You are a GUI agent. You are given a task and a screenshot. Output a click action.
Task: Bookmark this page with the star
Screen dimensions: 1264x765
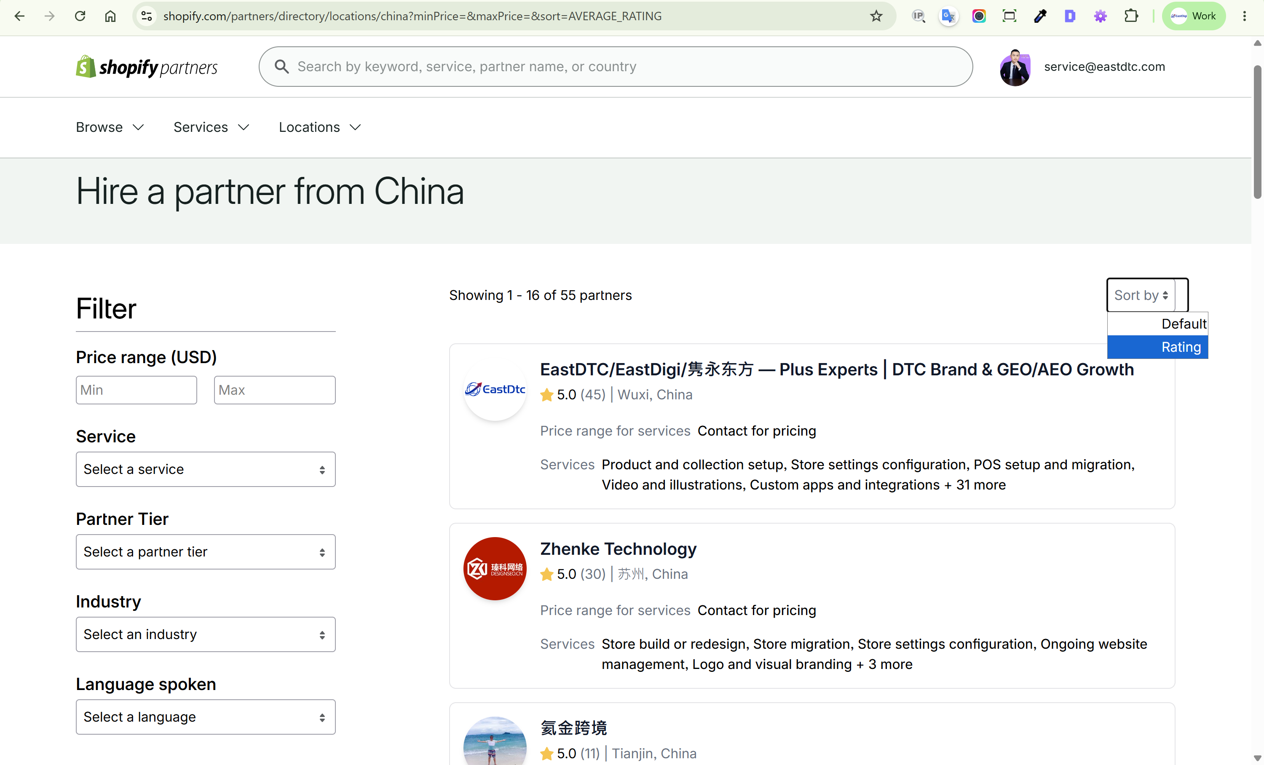[876, 16]
